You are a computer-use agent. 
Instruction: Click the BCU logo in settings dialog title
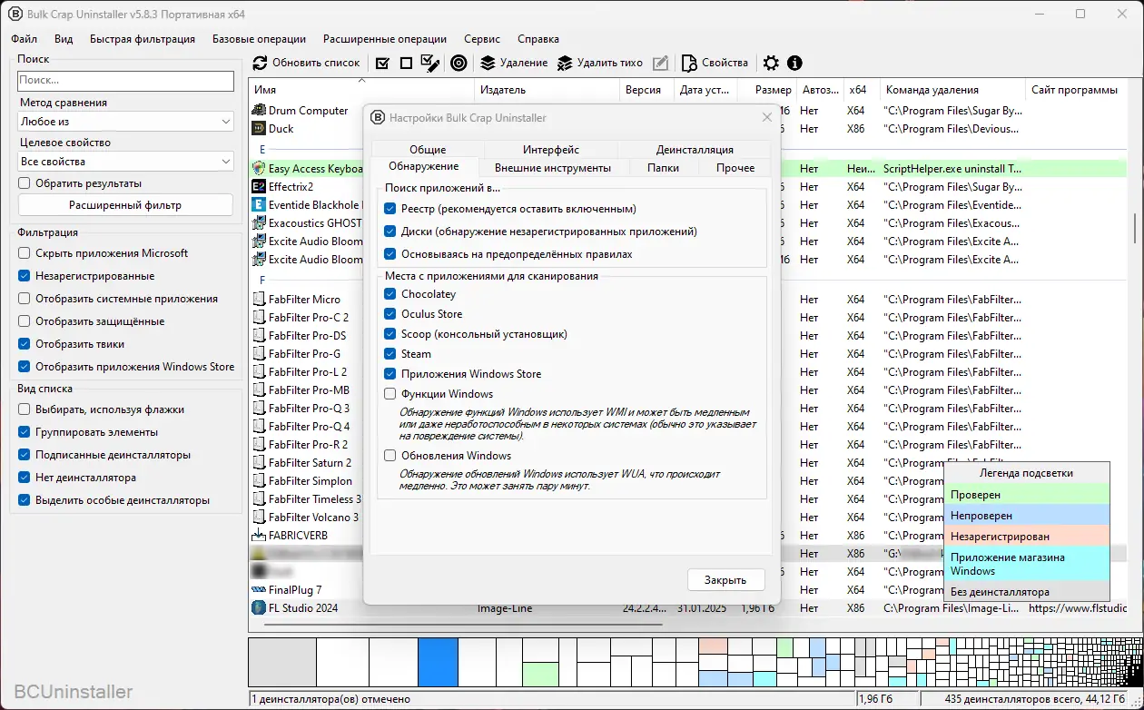378,117
